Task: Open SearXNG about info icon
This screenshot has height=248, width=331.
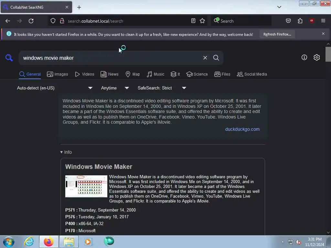Action: 304,57
